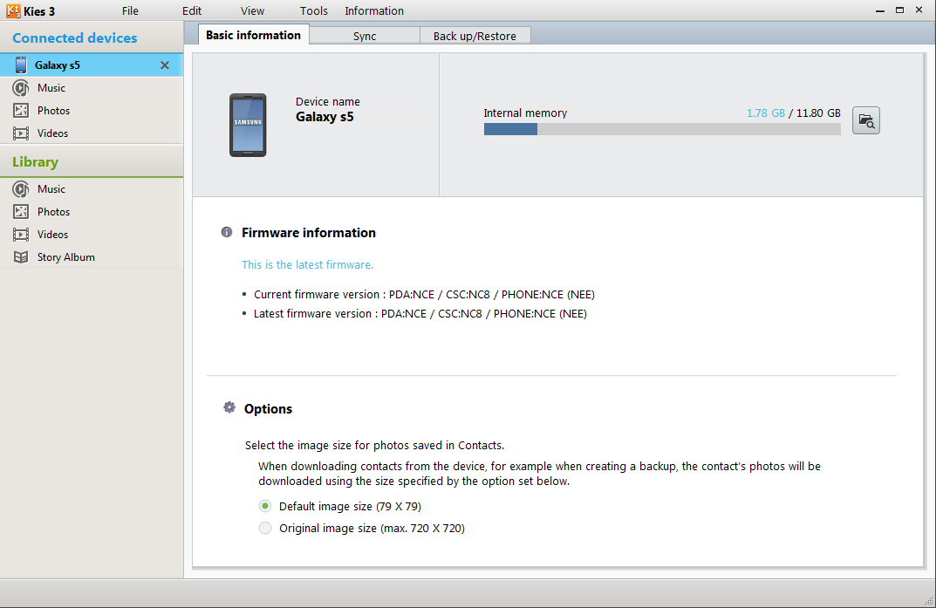Switch to the Back up/Restore tab

[475, 35]
